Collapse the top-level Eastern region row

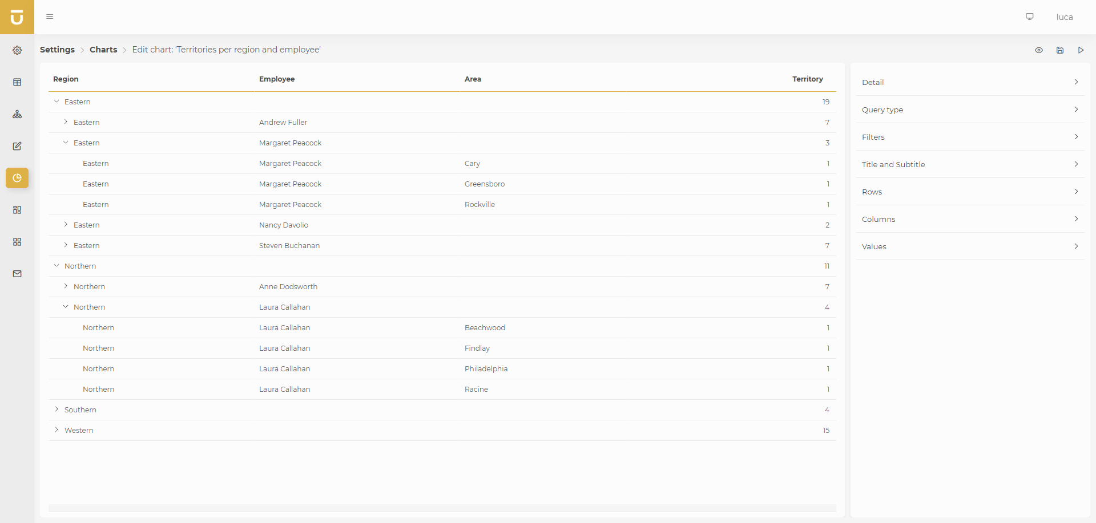click(57, 102)
